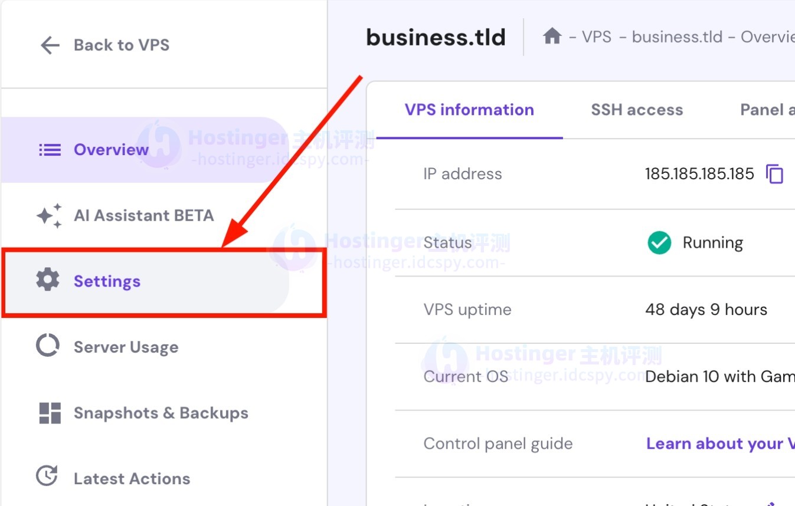The image size is (795, 506).
Task: Select Snapshots & Backups in sidebar
Action: coord(161,413)
